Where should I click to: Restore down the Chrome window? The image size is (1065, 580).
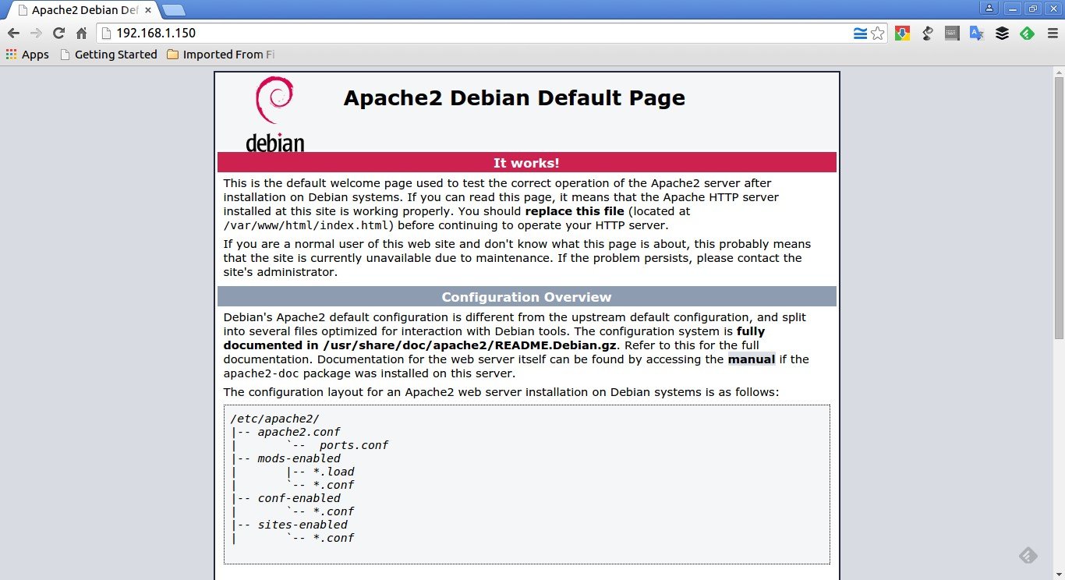point(1033,9)
